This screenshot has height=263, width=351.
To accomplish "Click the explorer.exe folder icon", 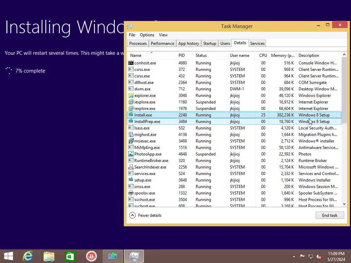I will pos(131,96).
